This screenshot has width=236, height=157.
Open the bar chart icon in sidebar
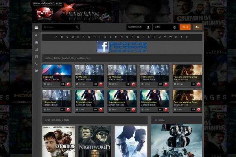tap(36, 49)
